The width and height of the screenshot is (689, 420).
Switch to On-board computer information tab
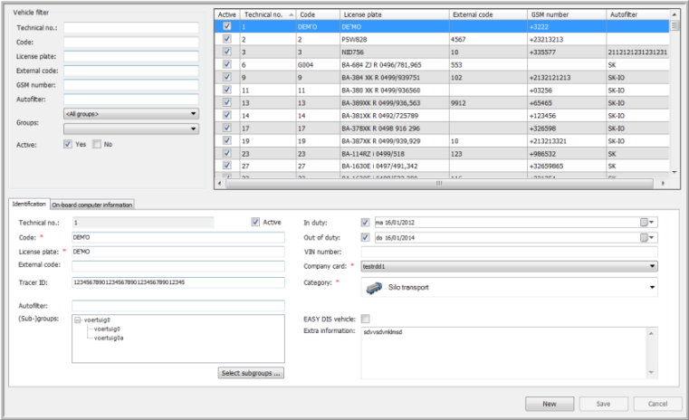click(x=91, y=205)
